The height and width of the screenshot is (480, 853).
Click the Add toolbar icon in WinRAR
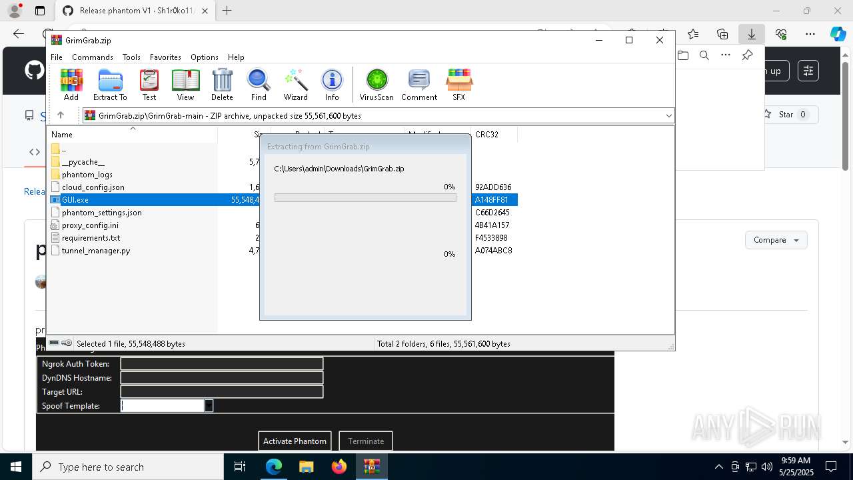[x=71, y=85]
